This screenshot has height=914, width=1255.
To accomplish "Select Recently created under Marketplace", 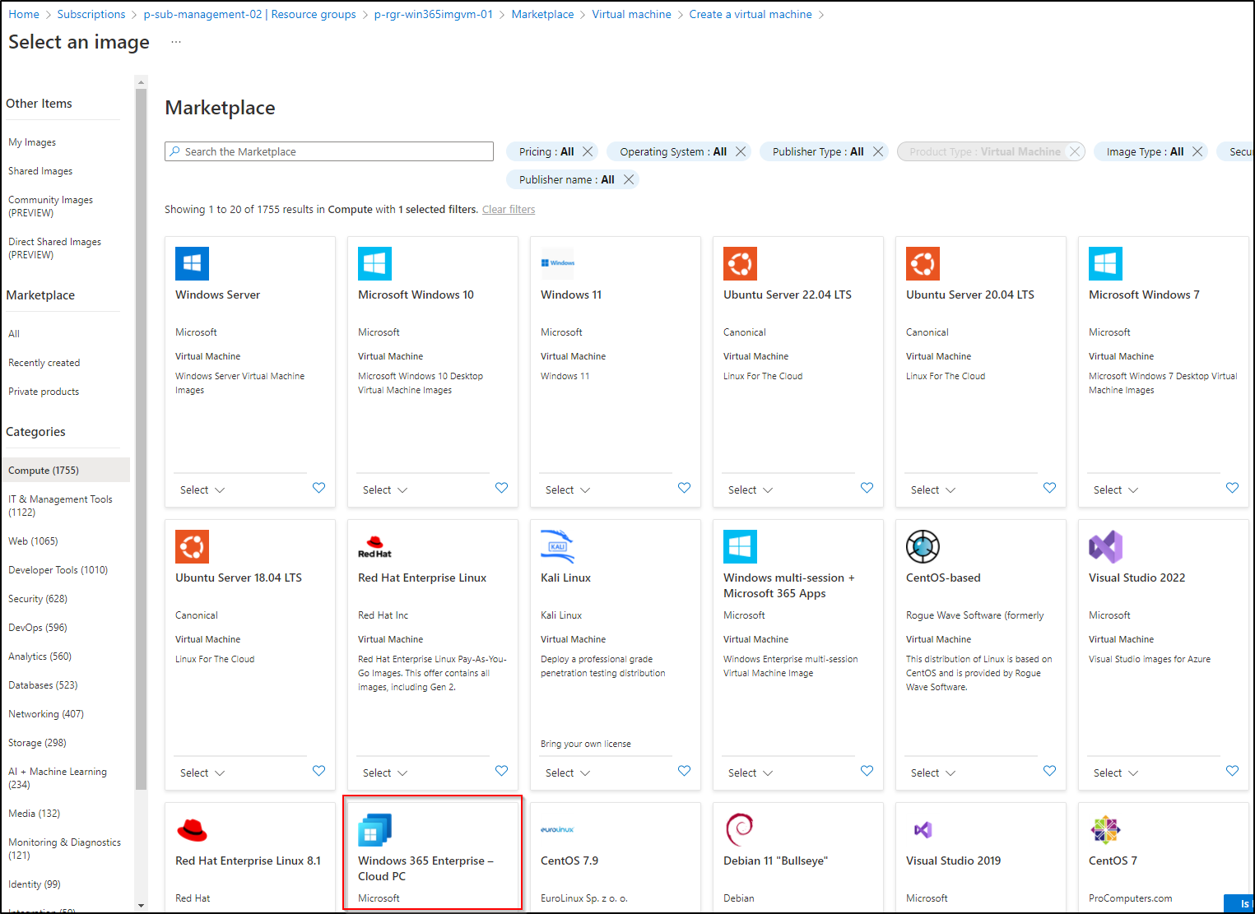I will click(x=44, y=363).
